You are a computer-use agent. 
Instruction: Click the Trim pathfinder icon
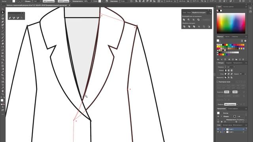click(x=189, y=26)
